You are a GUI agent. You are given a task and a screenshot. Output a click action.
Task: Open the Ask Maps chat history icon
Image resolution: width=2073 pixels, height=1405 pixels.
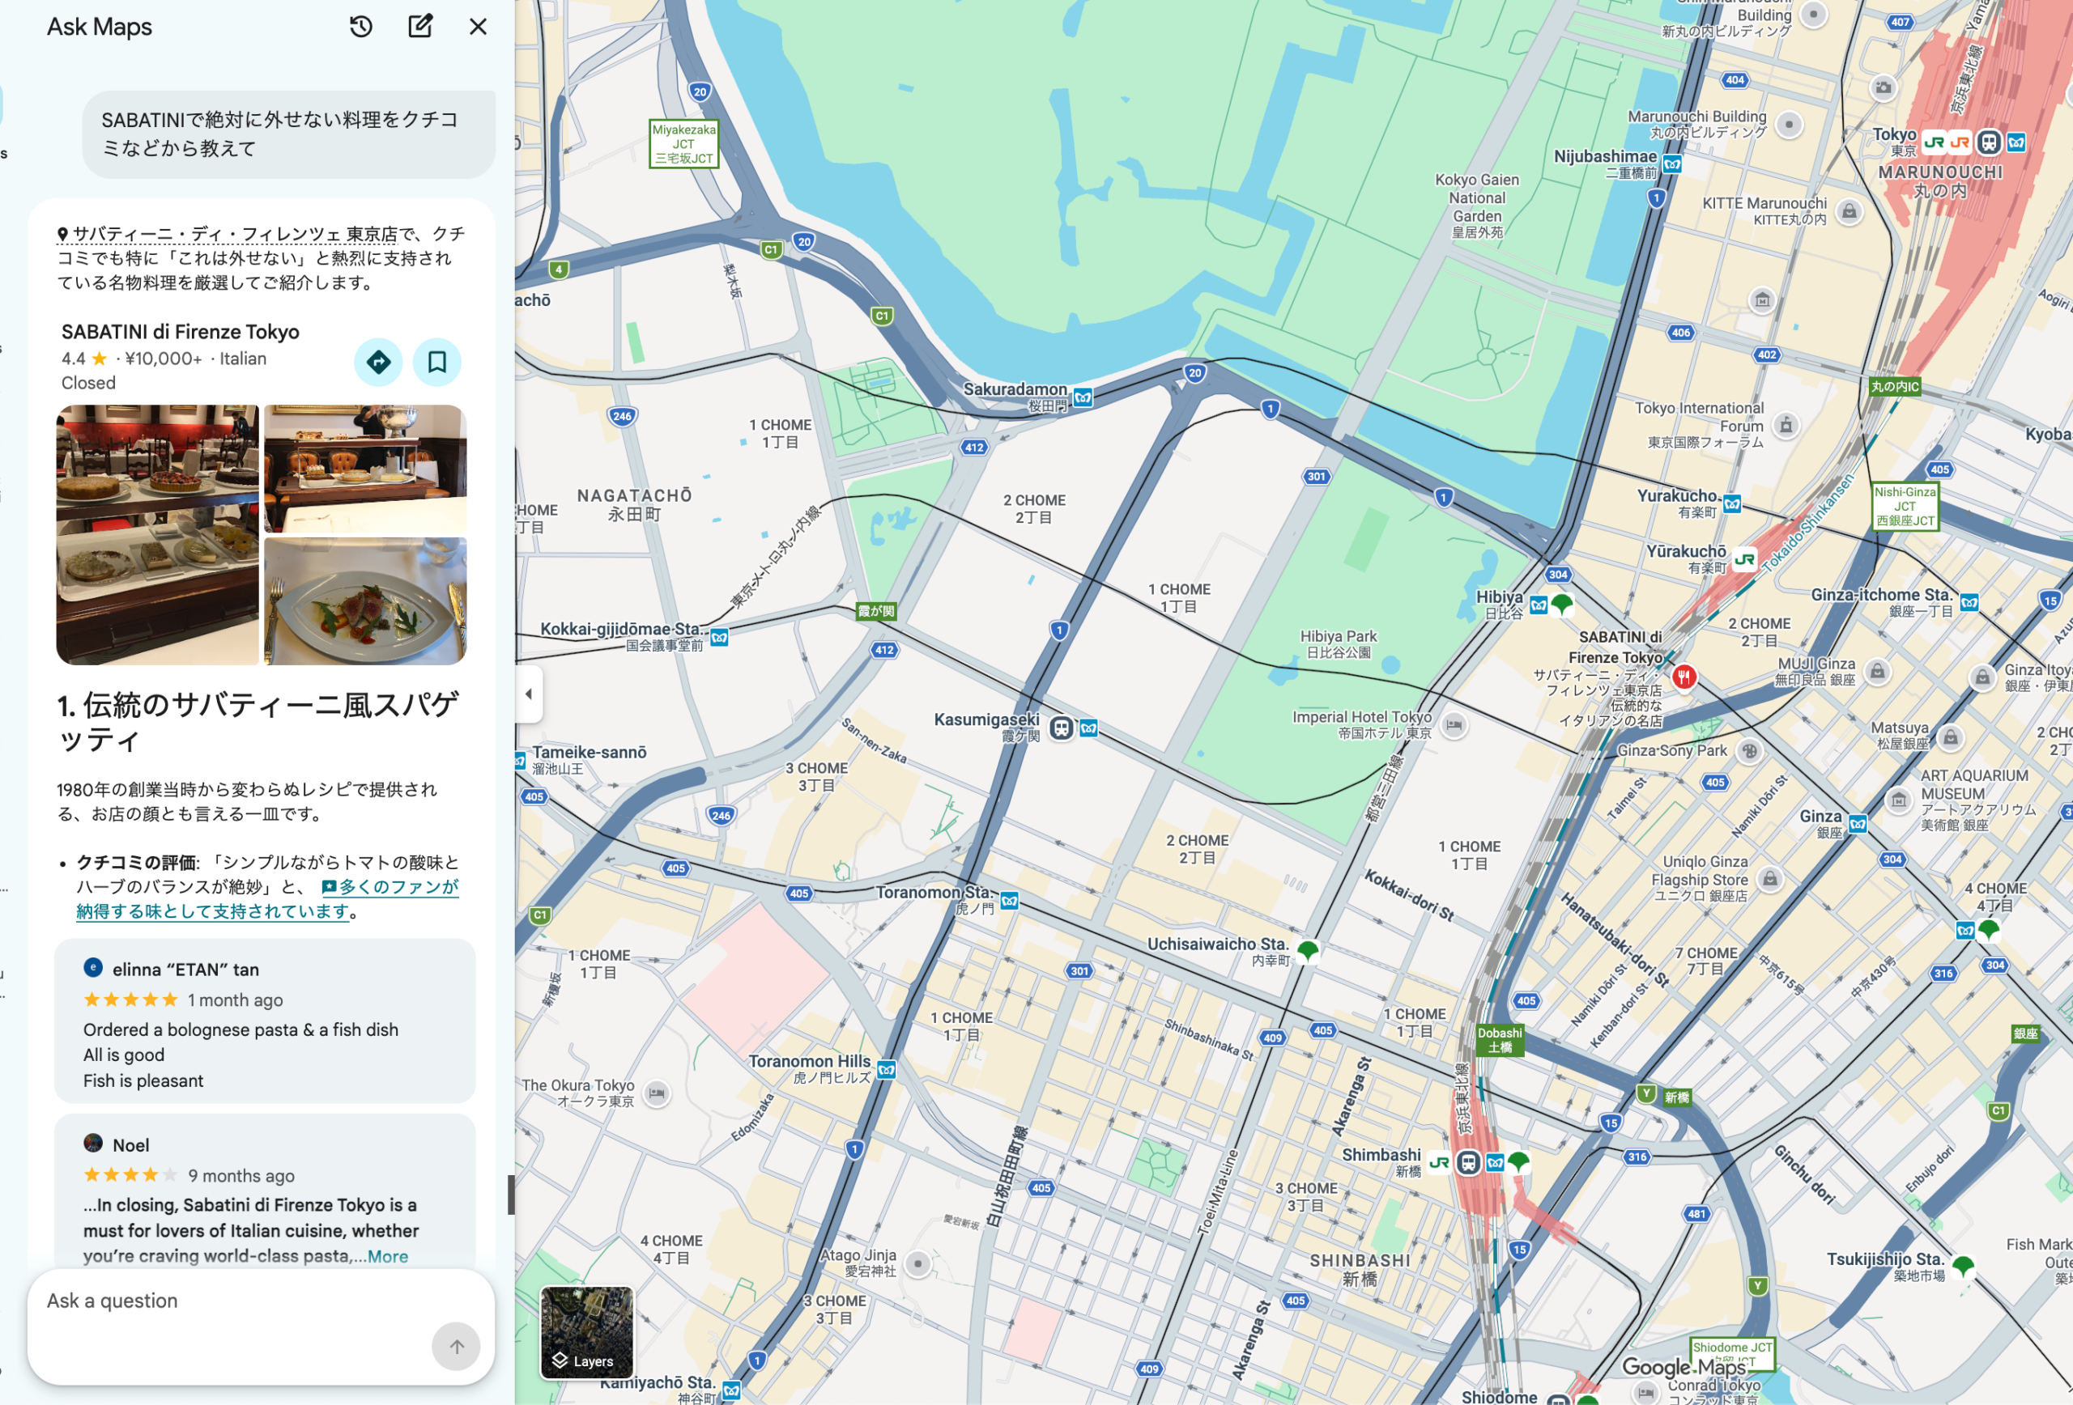(x=360, y=27)
